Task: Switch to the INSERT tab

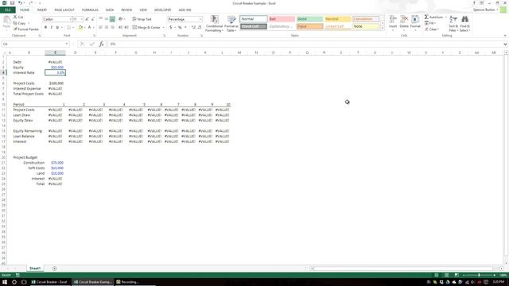Action: [42, 10]
